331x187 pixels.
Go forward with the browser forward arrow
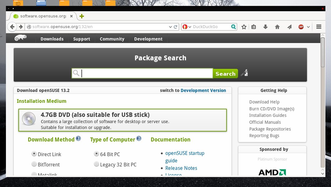(21, 27)
